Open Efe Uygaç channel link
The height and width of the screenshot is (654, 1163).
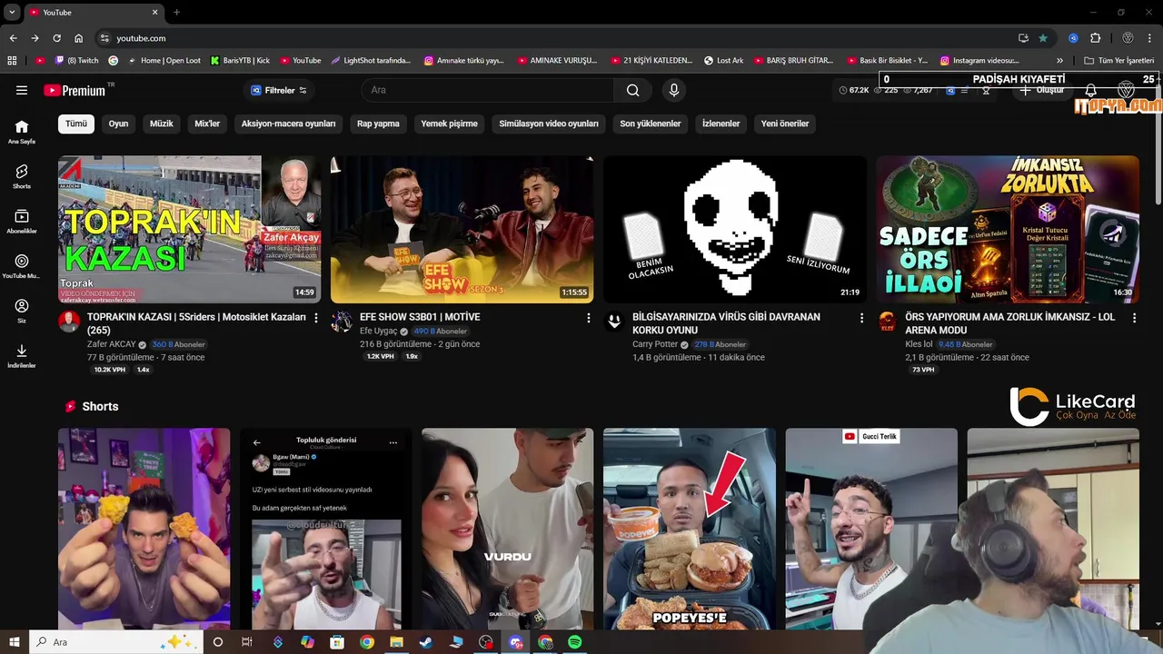click(378, 332)
